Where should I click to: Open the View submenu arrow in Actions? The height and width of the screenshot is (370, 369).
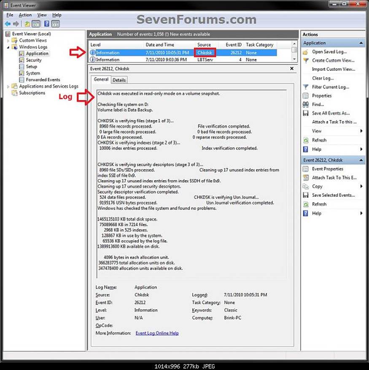361,131
